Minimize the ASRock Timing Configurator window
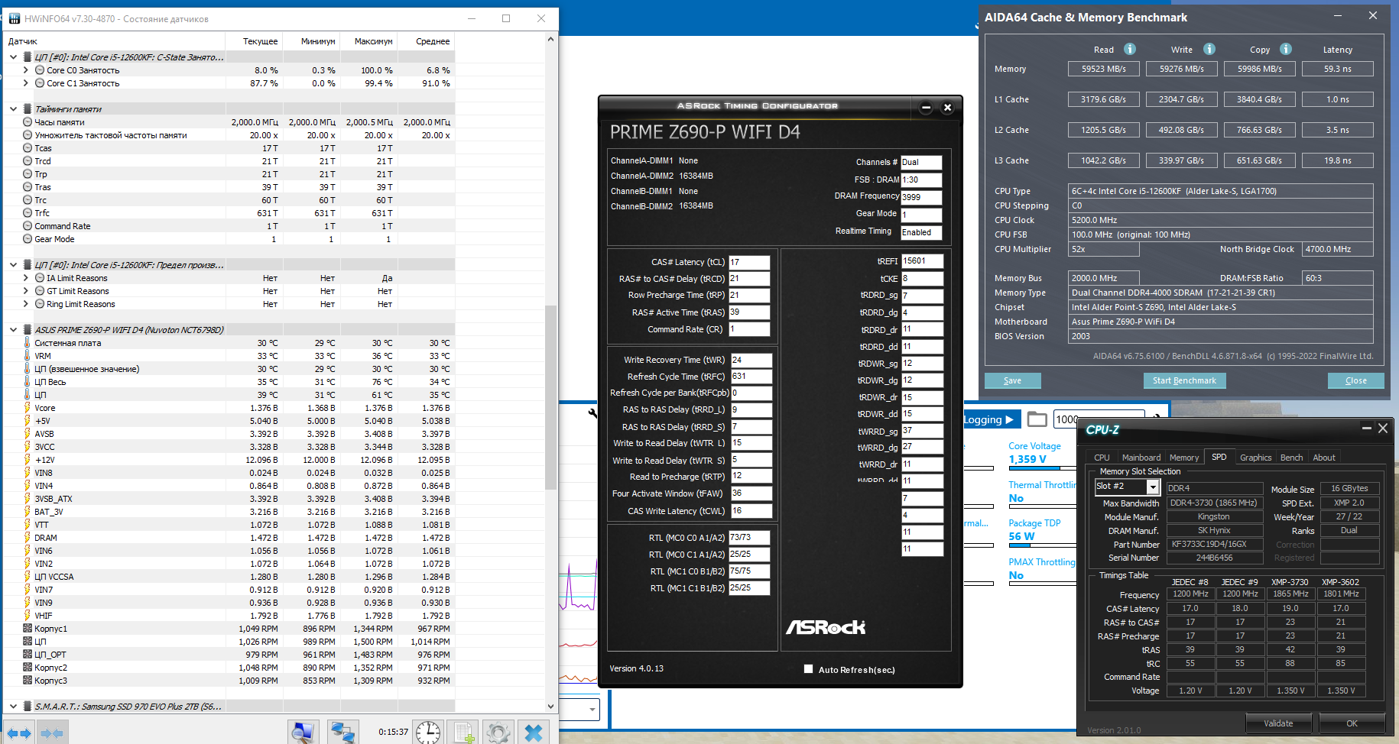The width and height of the screenshot is (1399, 744). 926,107
